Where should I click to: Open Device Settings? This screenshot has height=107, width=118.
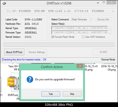click(x=37, y=52)
